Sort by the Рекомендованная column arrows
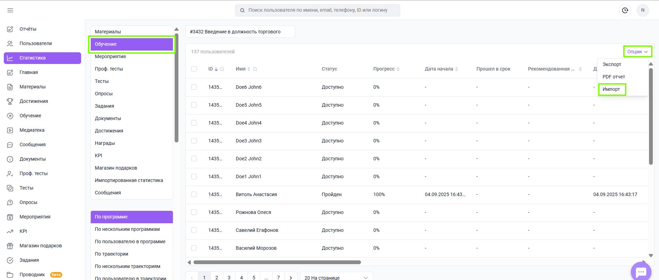The width and height of the screenshot is (659, 280). coord(580,69)
